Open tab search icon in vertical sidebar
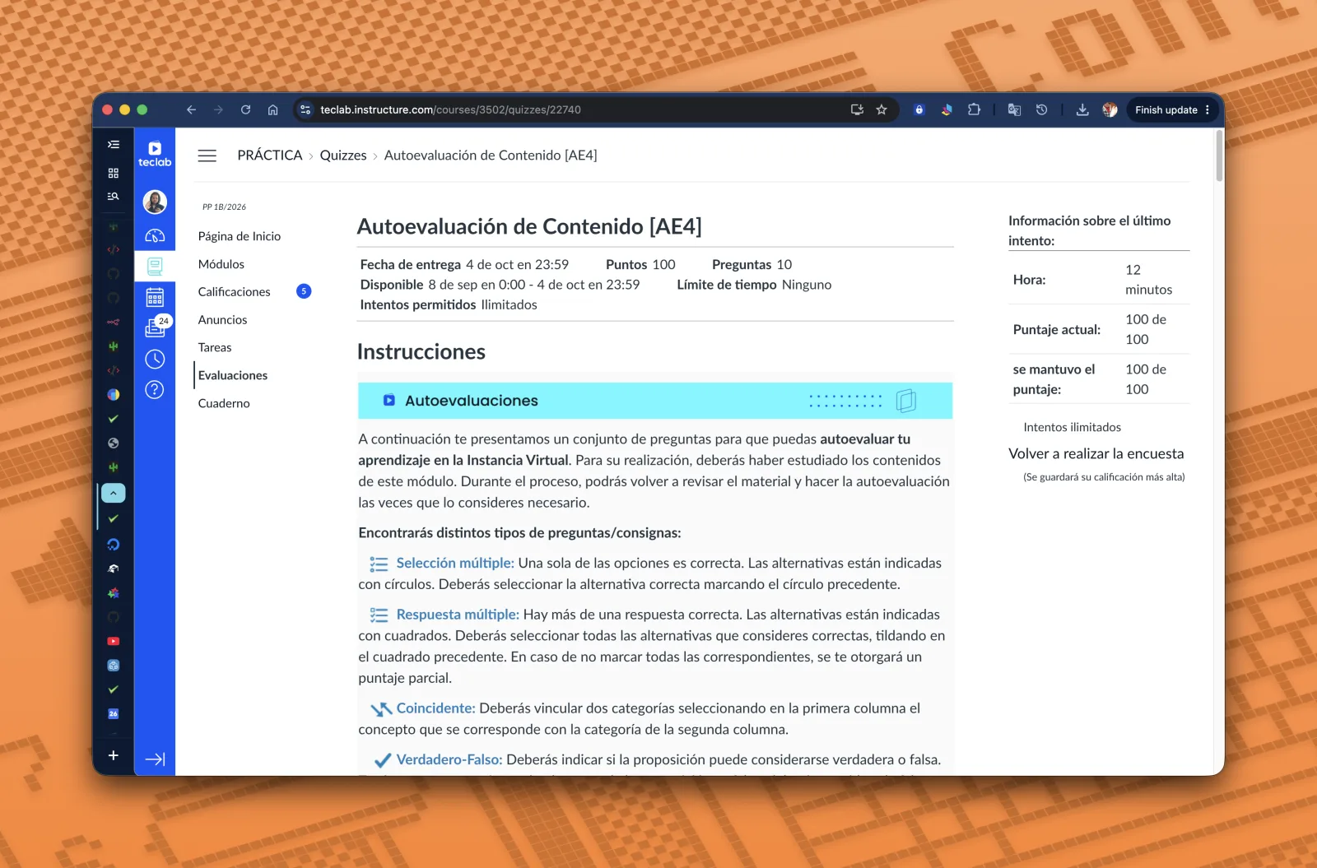 tap(114, 196)
